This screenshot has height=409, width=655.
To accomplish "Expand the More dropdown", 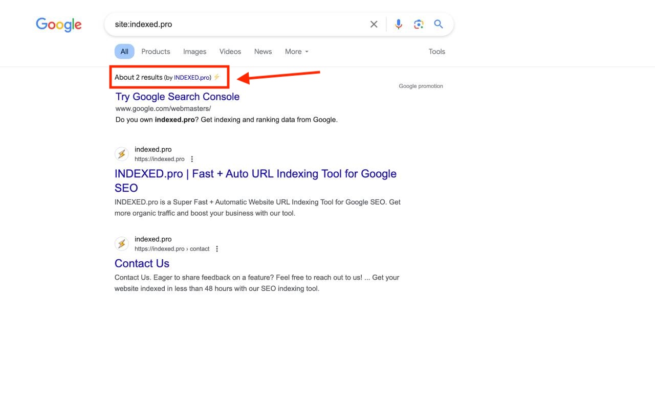I will click(x=297, y=52).
